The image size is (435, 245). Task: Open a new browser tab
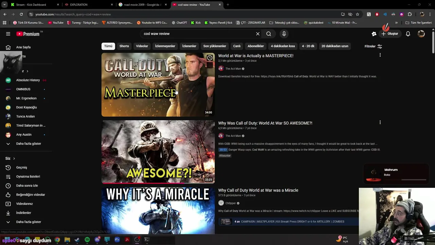[x=228, y=5]
